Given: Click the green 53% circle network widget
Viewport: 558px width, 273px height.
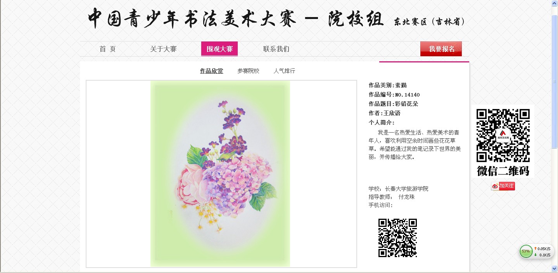Looking at the screenshot, I should [x=526, y=251].
